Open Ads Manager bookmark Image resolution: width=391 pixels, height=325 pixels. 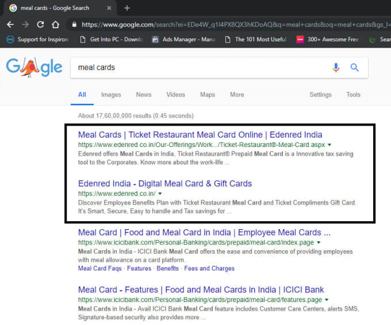(x=184, y=40)
